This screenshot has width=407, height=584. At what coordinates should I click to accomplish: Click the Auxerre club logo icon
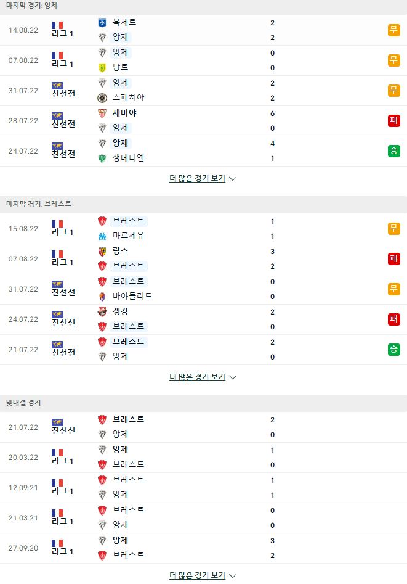102,23
